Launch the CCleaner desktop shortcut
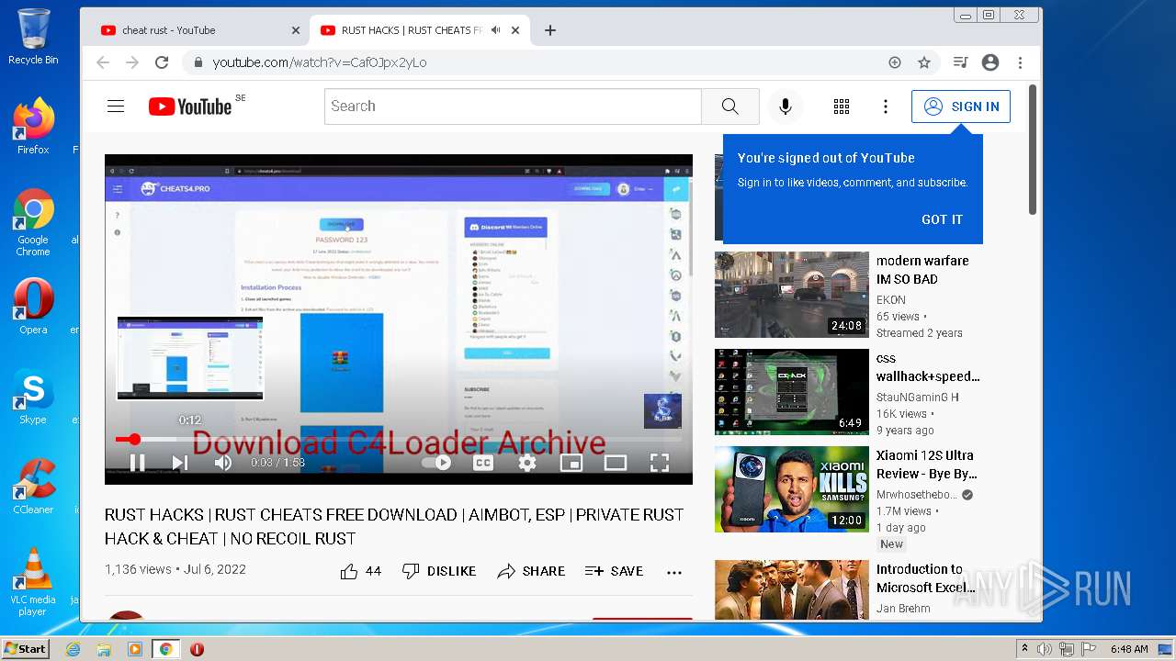 [33, 487]
